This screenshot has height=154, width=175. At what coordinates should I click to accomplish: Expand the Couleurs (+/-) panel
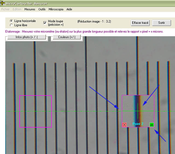point(67,37)
